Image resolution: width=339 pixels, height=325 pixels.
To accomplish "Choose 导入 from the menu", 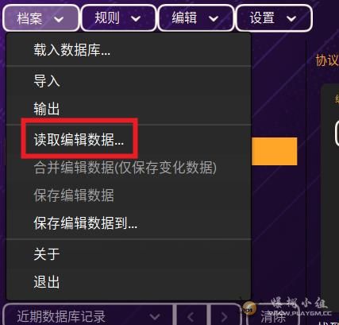I will 129,80.
